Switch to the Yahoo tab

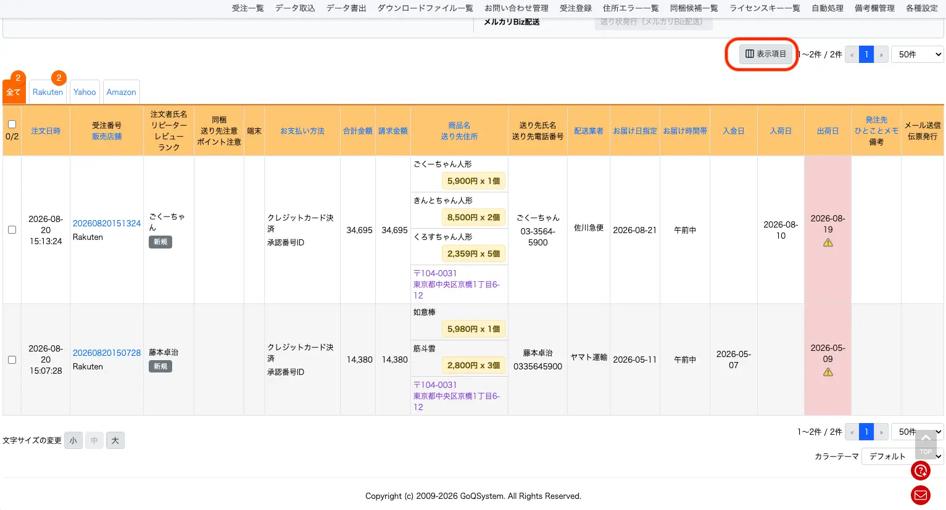[85, 92]
